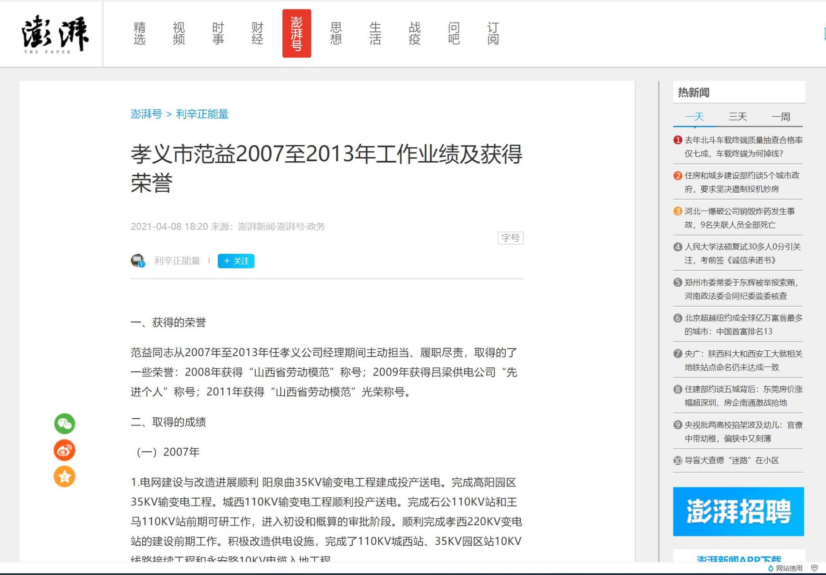The height and width of the screenshot is (575, 826).
Task: Follow the author via 关注 button
Action: pyautogui.click(x=236, y=261)
